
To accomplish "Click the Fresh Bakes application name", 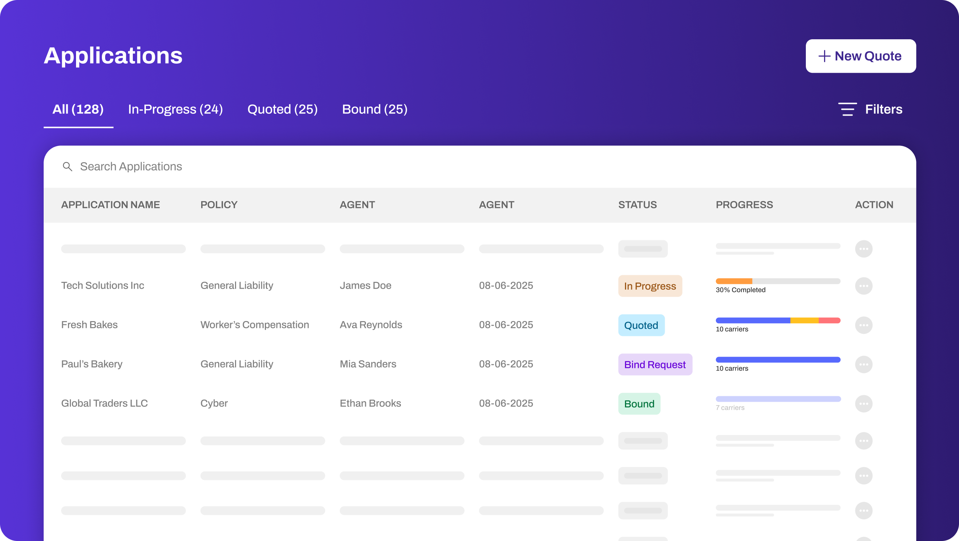I will 89,325.
